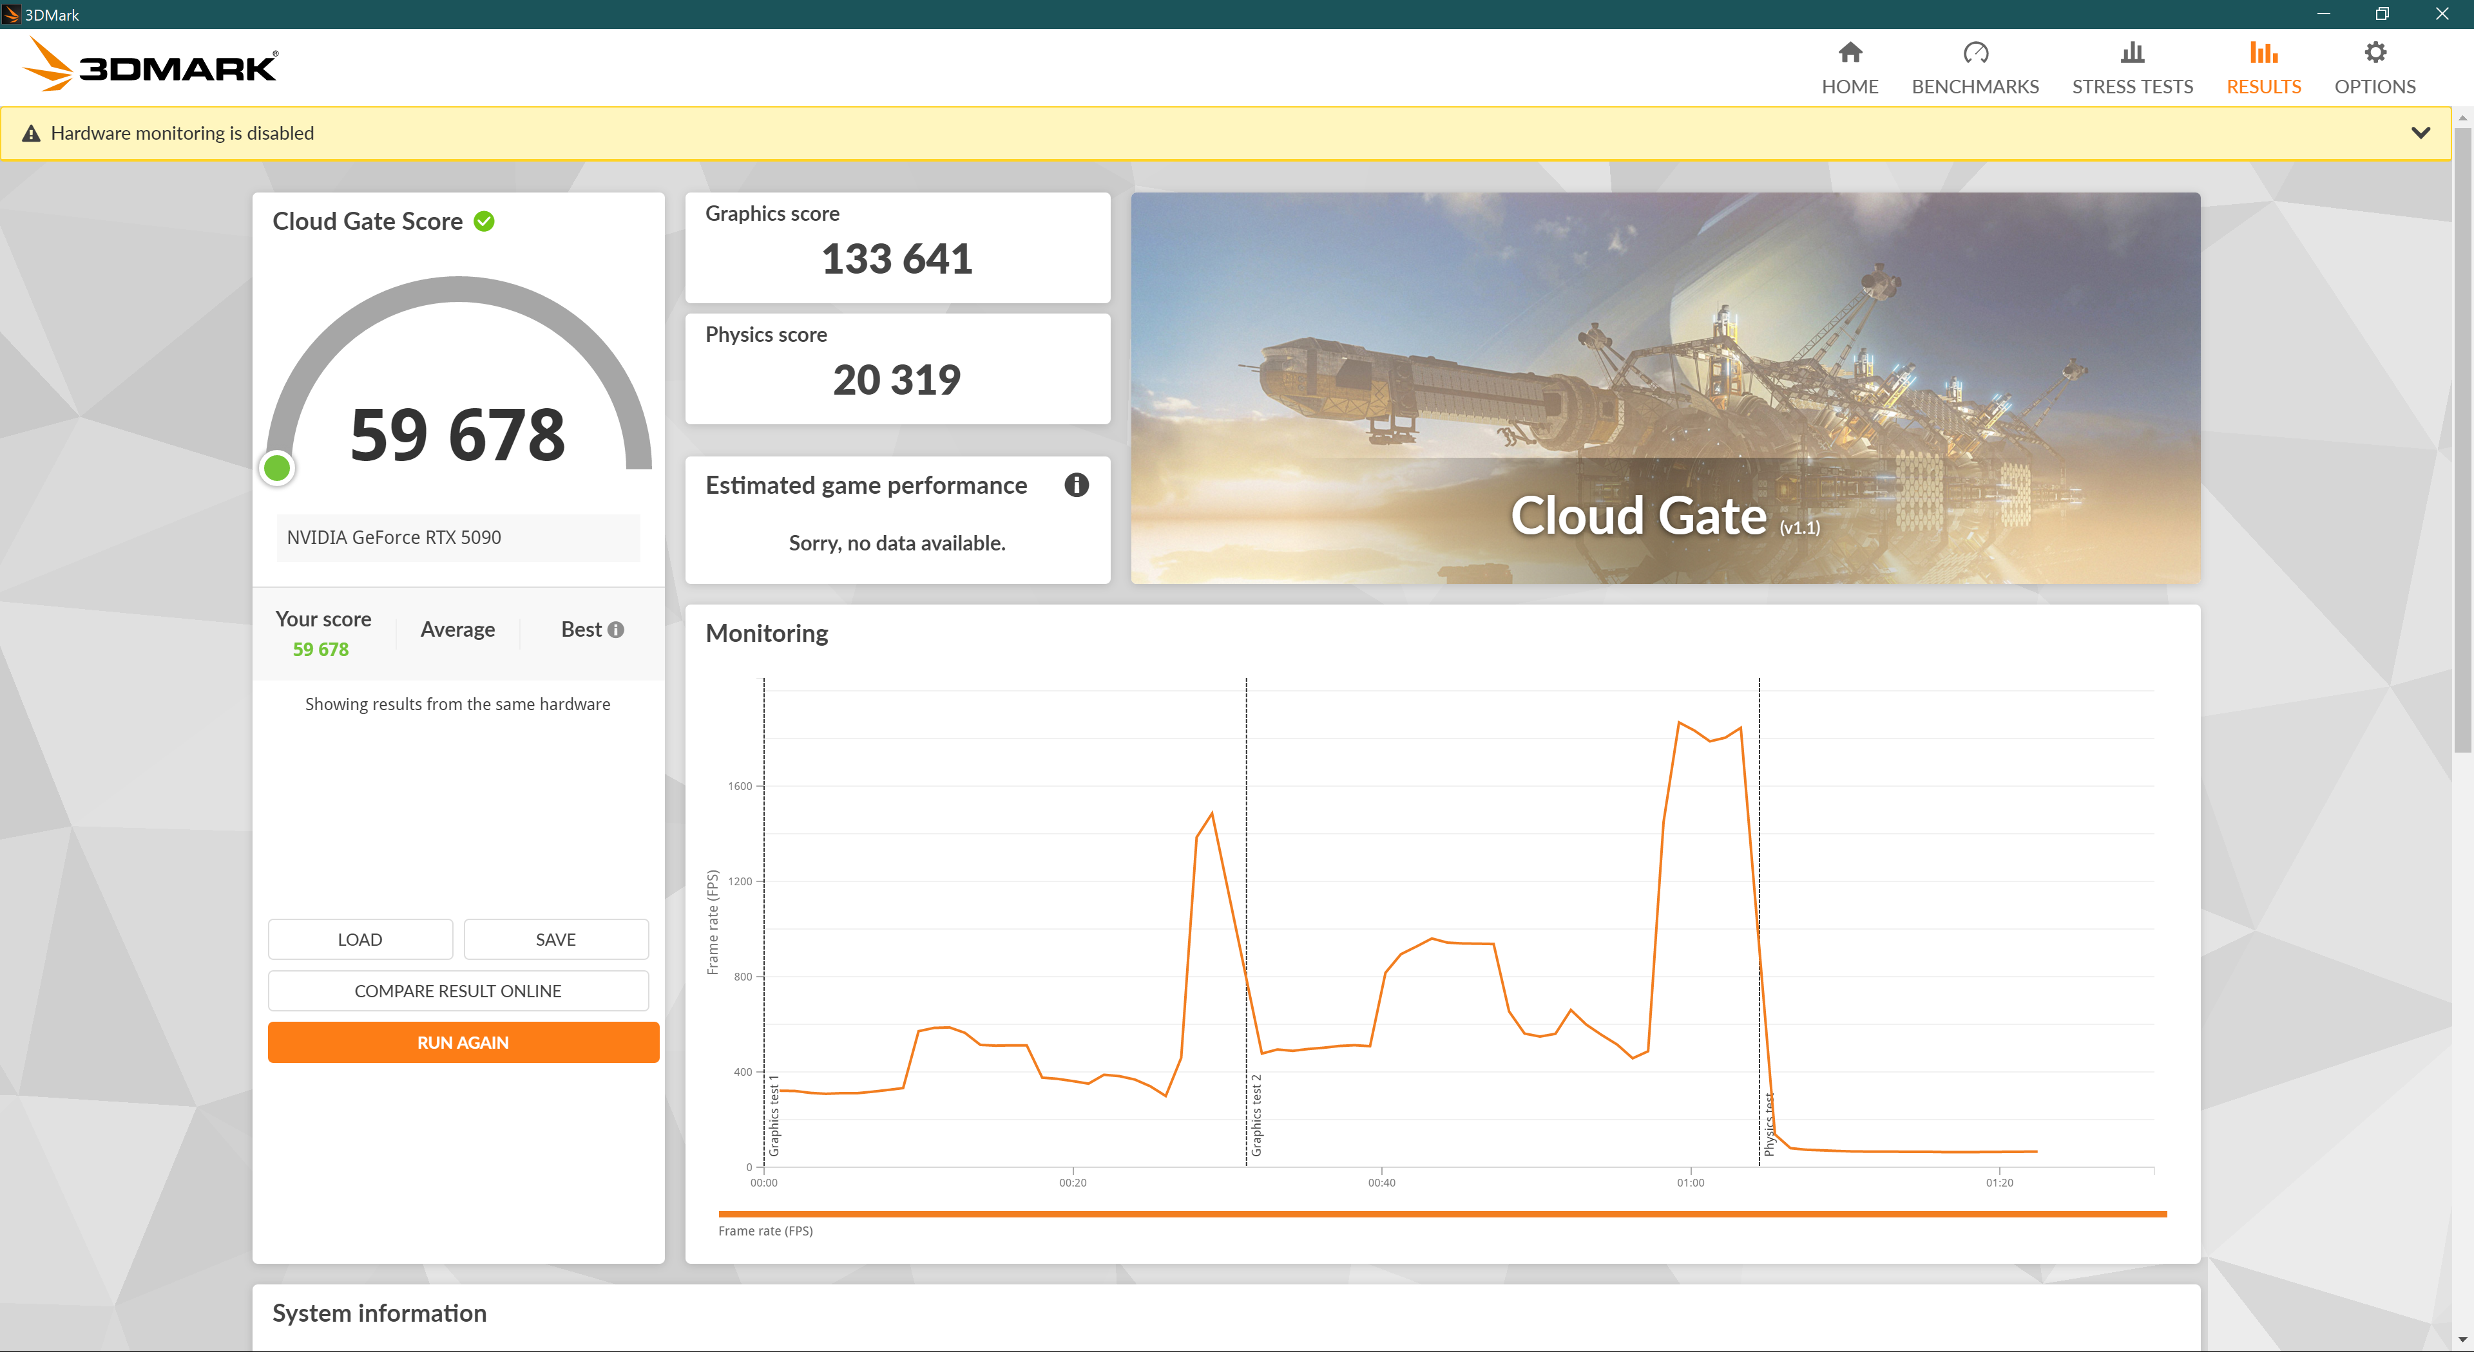The width and height of the screenshot is (2474, 1352).
Task: Click the 3DMark logo
Action: click(151, 65)
